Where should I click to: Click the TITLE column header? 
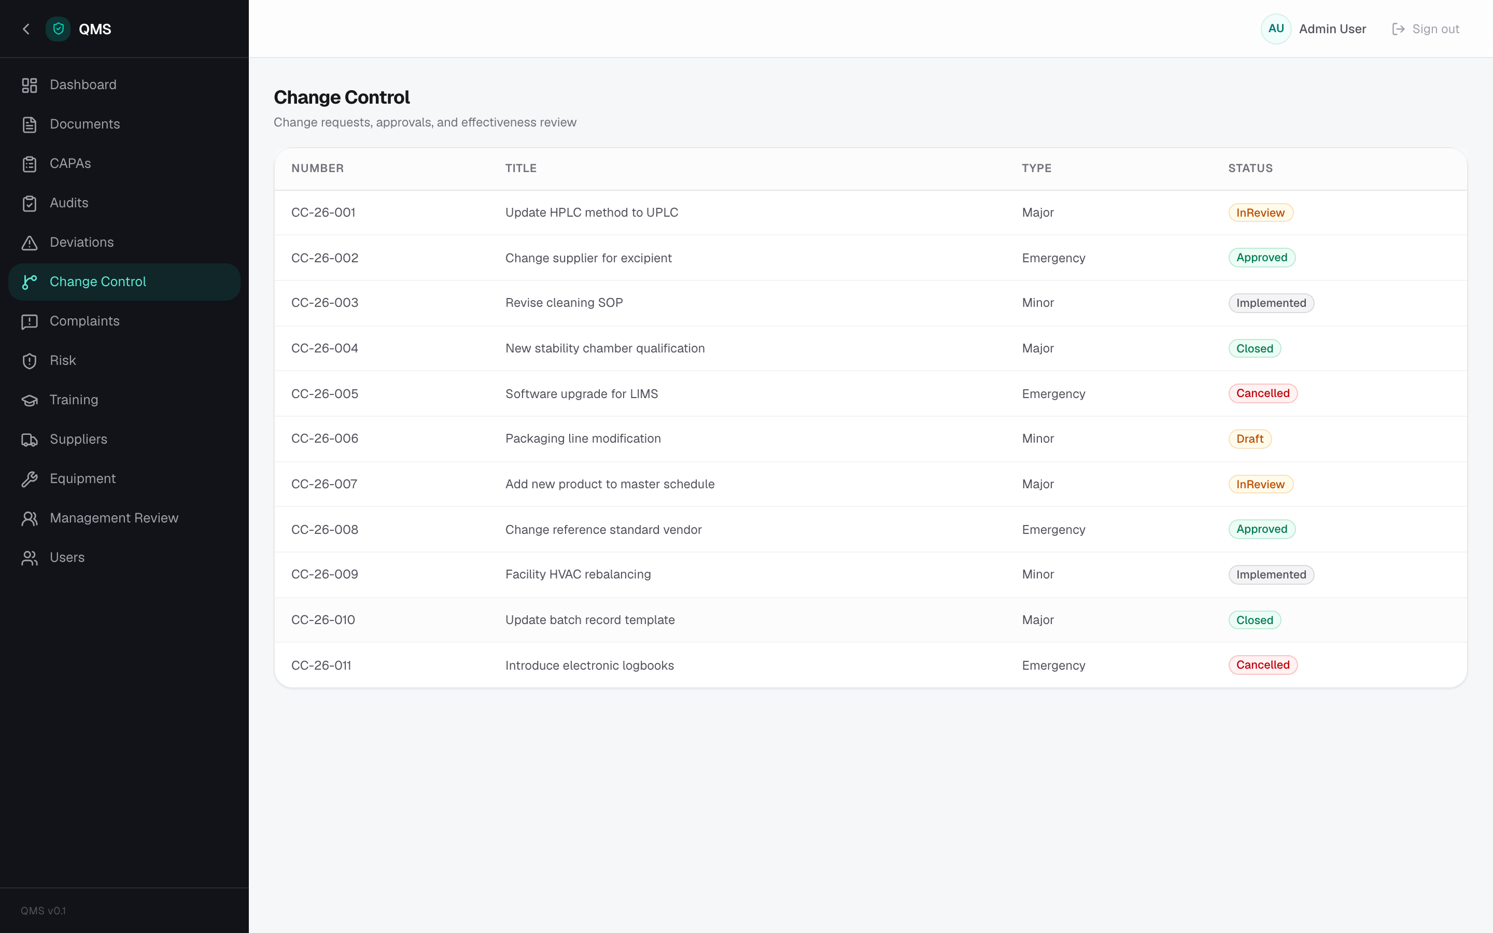point(520,168)
